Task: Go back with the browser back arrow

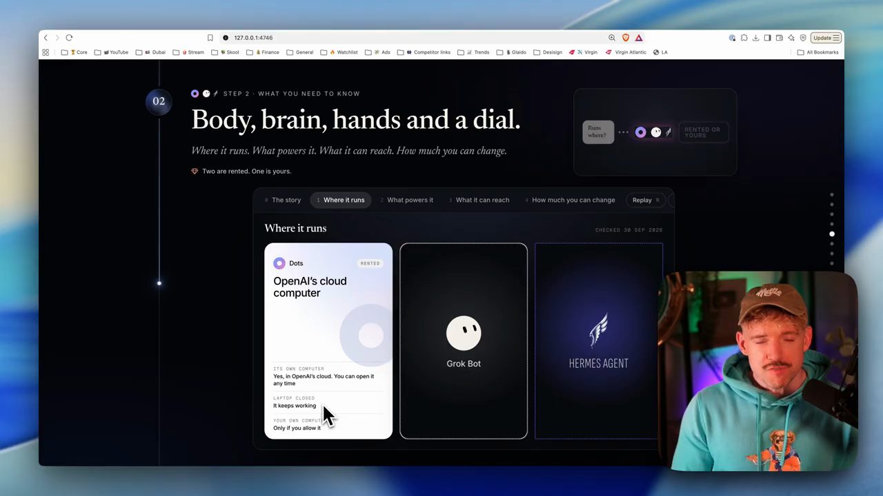Action: [46, 38]
